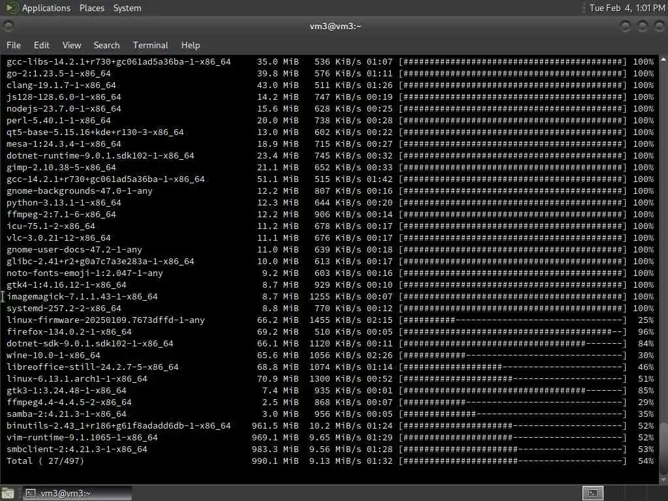Click the text gcc-libs-14.2.1+r730+gc061ad5a36ba-1-x86_64

pos(119,62)
